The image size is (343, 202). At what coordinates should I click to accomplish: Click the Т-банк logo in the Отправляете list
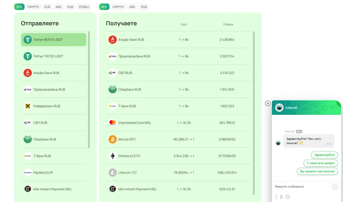point(27,156)
